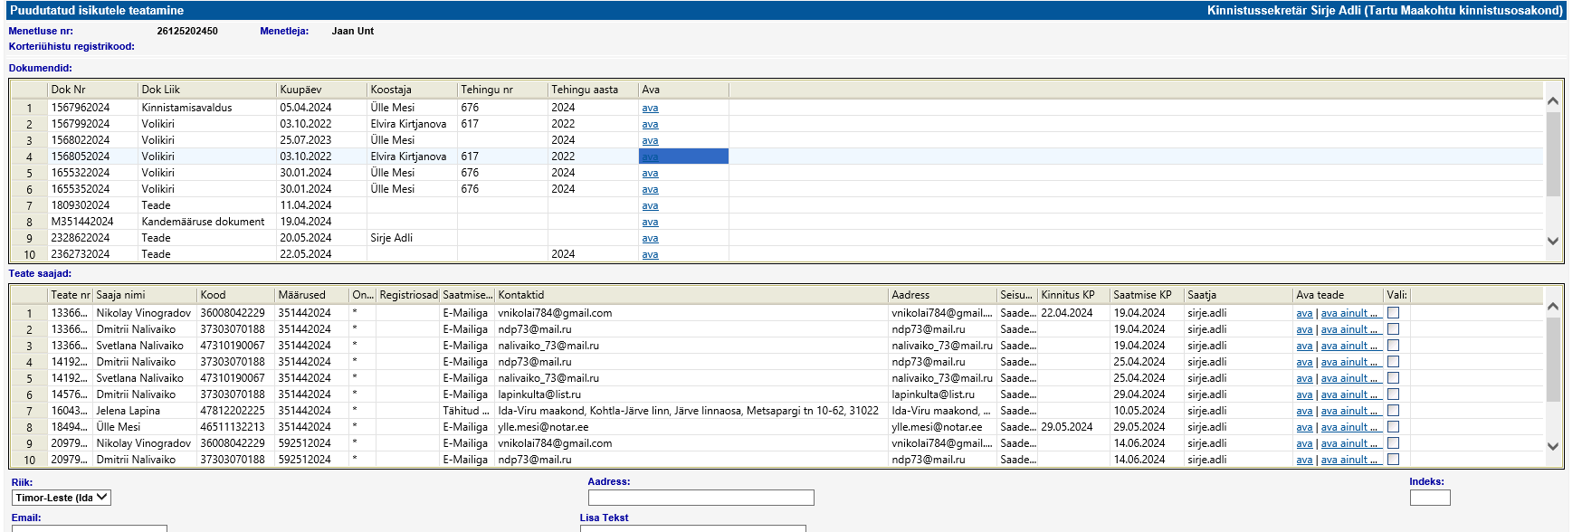Click the Kinnitus KP column header
The width and height of the screenshot is (1582, 532).
1073,295
